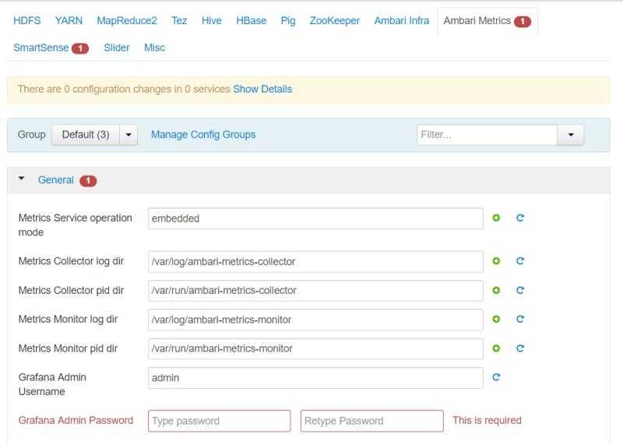Switch to the Slider tab
Screen dimensions: 623x444
tap(117, 47)
